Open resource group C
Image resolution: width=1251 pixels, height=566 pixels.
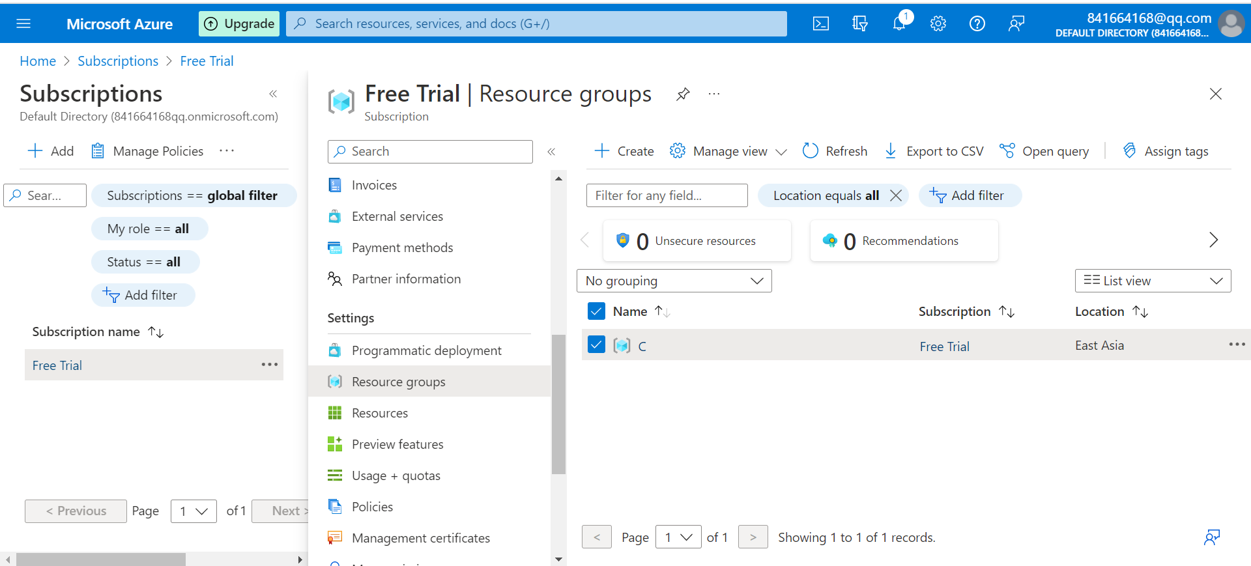(x=642, y=346)
